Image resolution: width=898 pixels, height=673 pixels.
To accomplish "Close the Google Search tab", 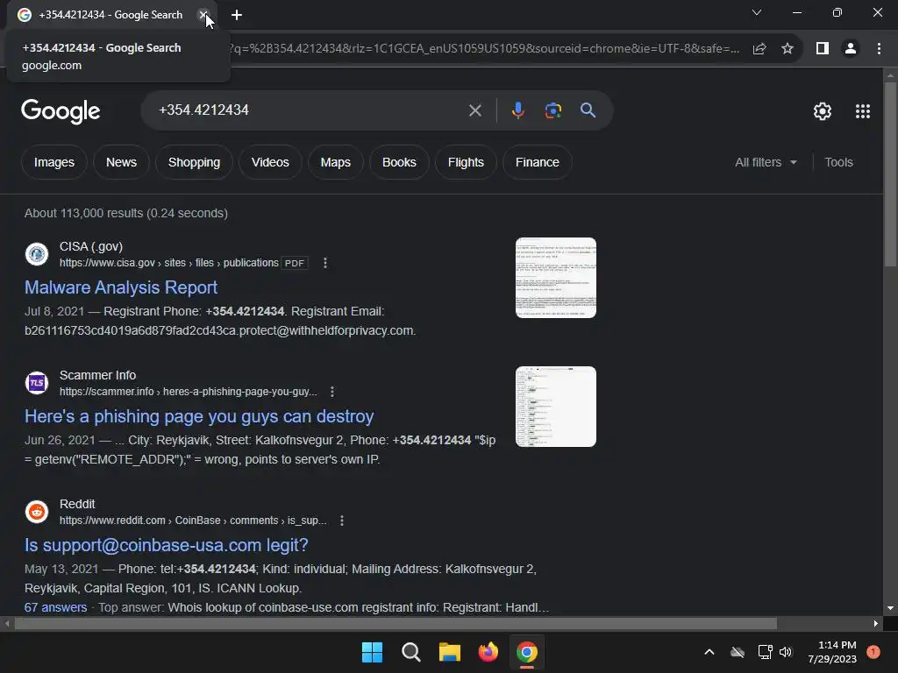I will [203, 15].
